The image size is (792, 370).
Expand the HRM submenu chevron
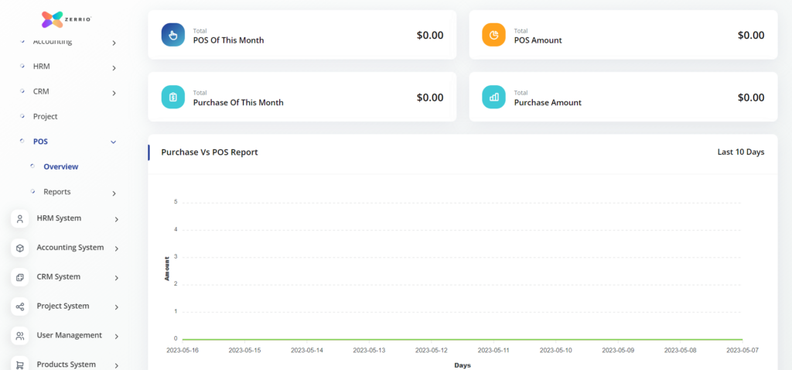click(x=114, y=68)
